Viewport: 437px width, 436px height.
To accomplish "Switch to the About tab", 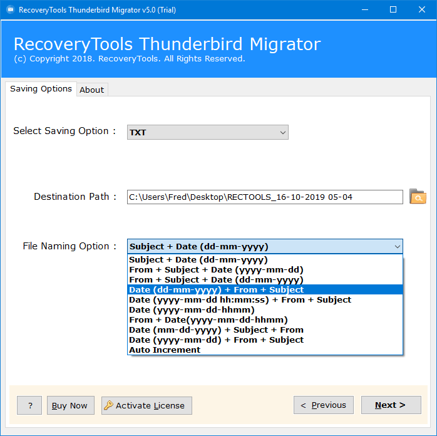I will (92, 90).
